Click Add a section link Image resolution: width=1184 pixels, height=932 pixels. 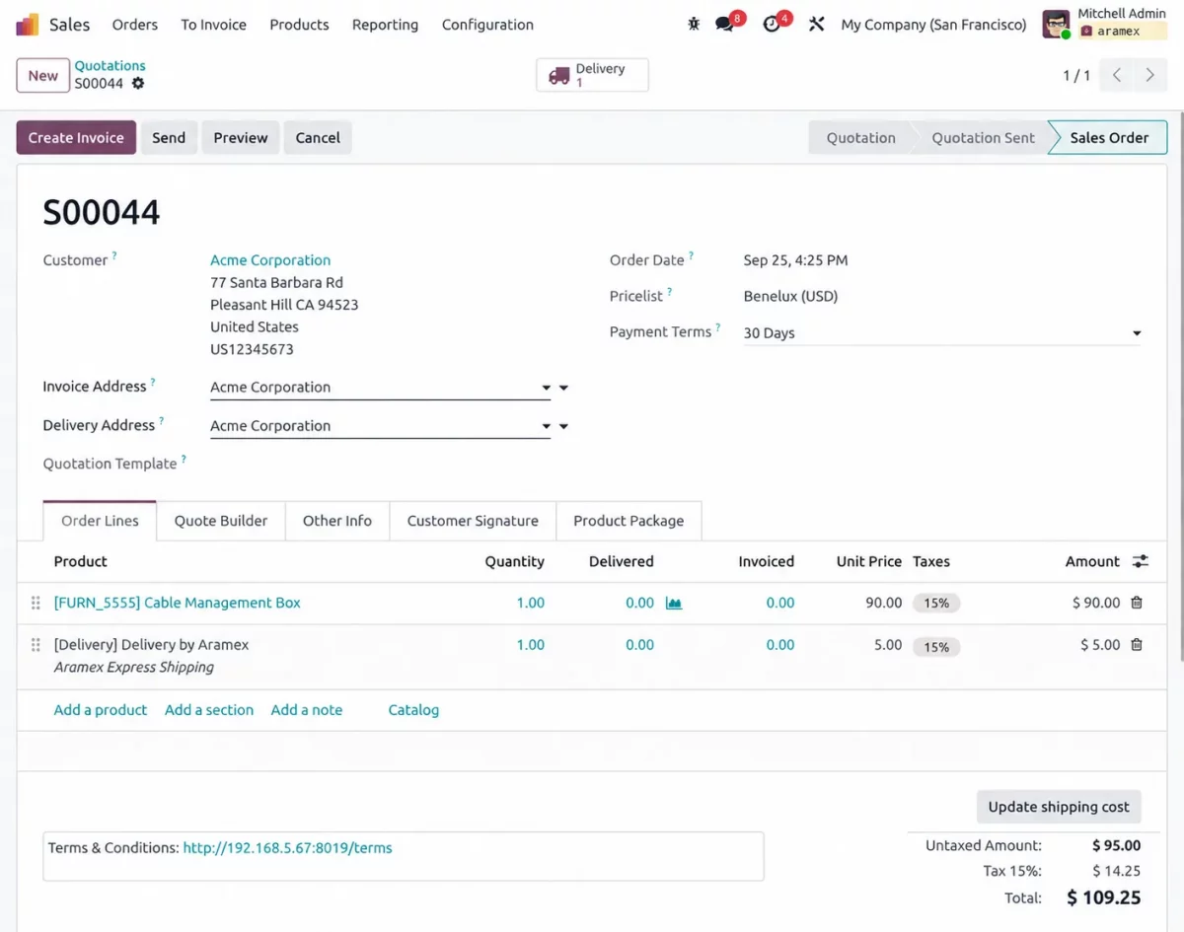pyautogui.click(x=209, y=710)
